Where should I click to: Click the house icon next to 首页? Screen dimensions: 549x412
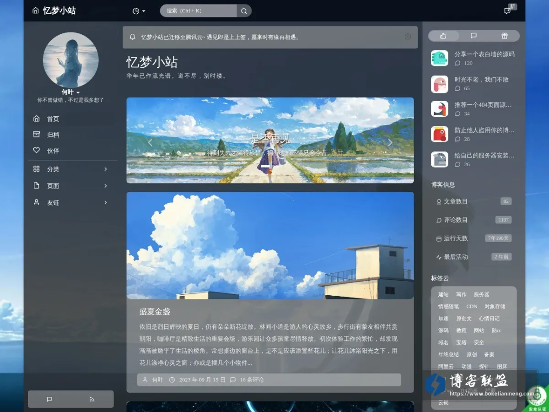(37, 119)
